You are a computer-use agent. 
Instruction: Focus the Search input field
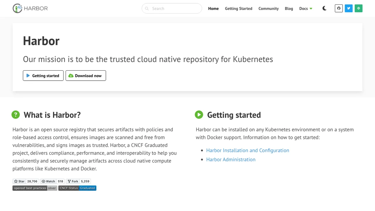pyautogui.click(x=172, y=8)
